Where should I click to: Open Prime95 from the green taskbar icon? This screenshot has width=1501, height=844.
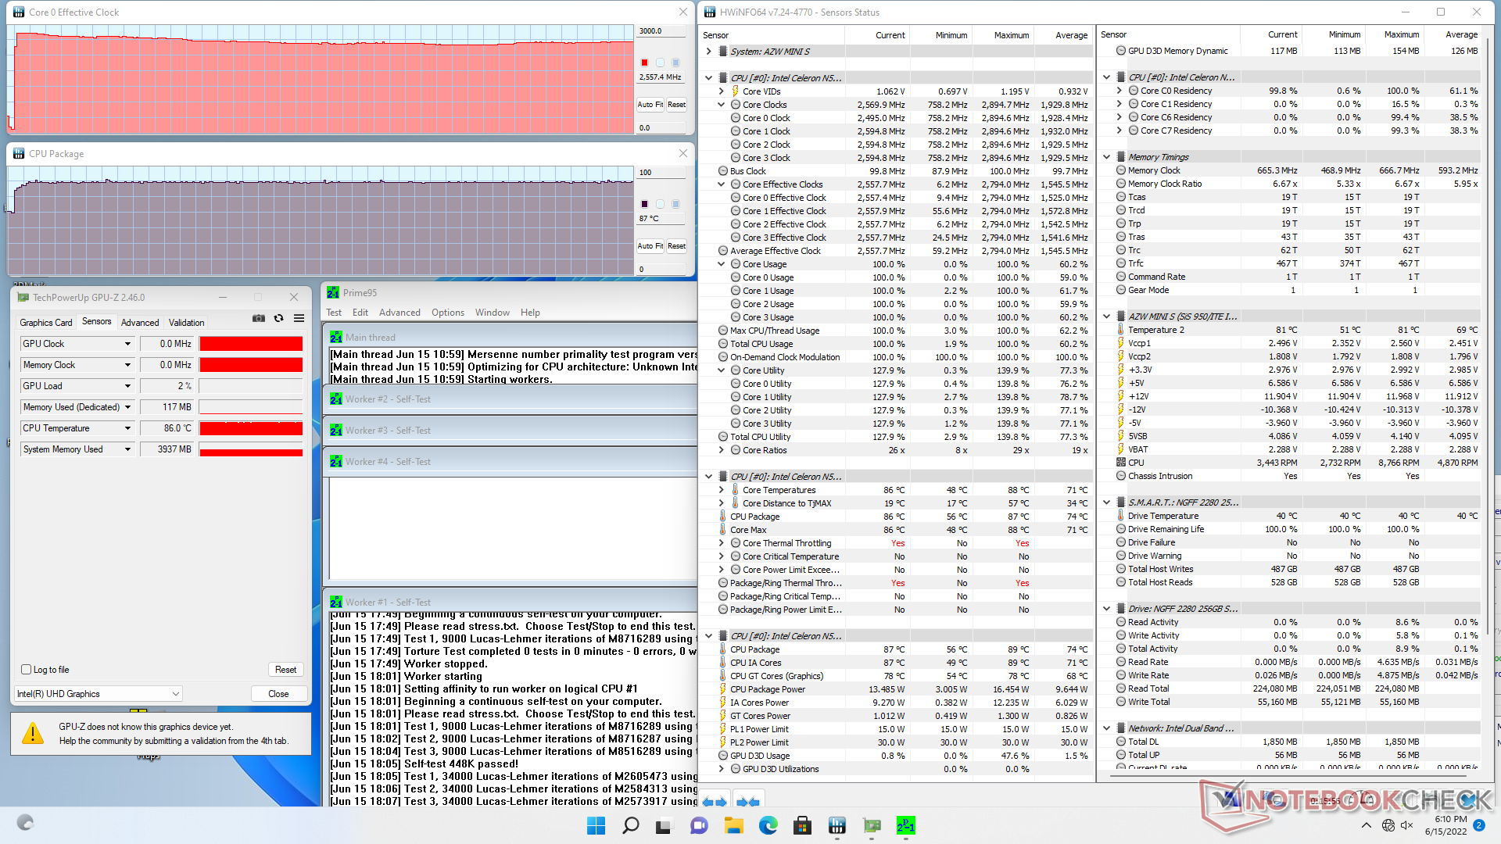(x=906, y=825)
